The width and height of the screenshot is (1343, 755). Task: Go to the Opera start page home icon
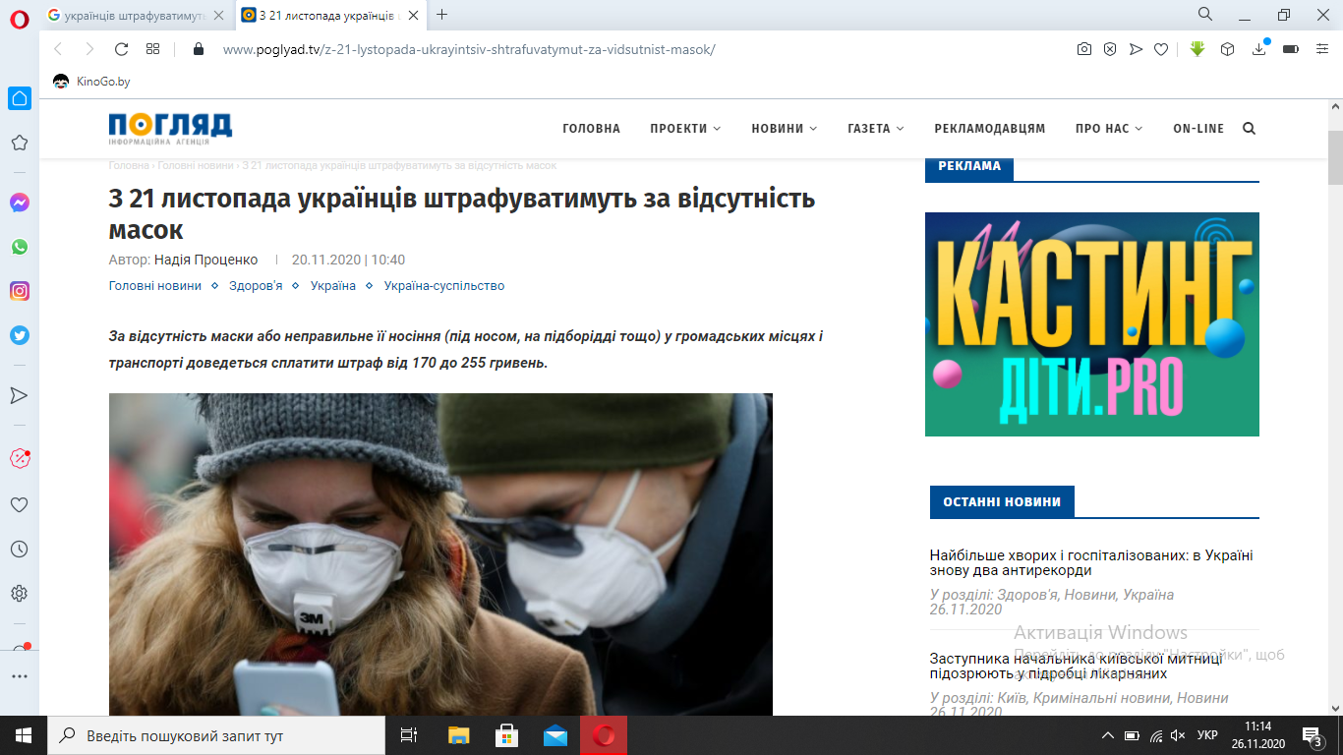point(20,98)
